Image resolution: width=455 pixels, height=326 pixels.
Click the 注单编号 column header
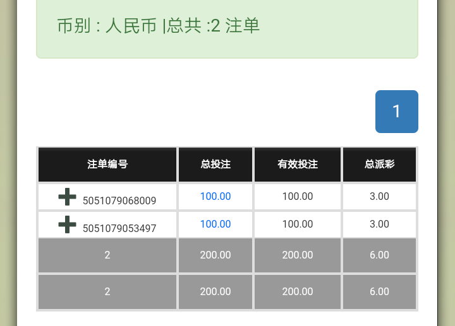click(x=107, y=165)
